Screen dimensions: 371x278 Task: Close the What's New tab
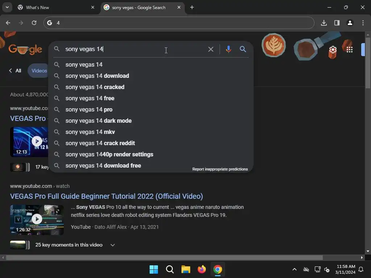tap(93, 7)
